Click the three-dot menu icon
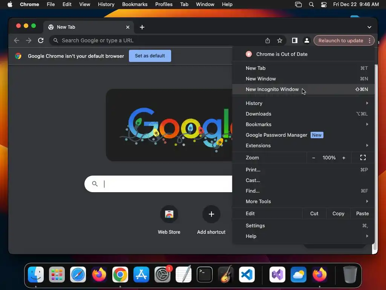Viewport: 386px width, 290px height. 369,40
